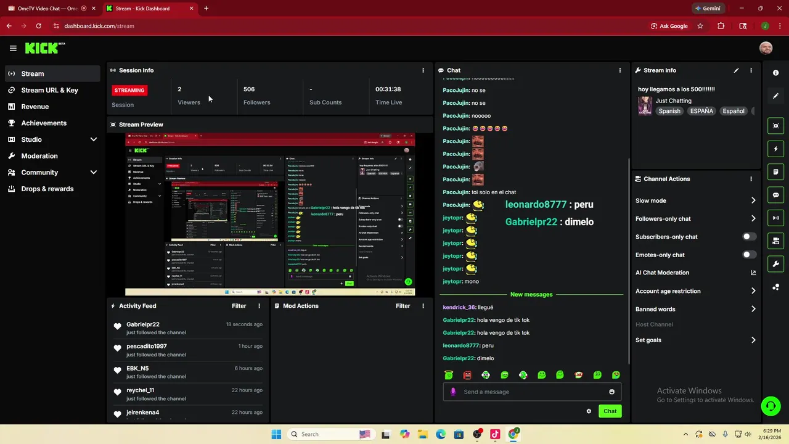Image resolution: width=789 pixels, height=444 pixels.
Task: Click the Gemini button in title bar
Action: tap(708, 9)
